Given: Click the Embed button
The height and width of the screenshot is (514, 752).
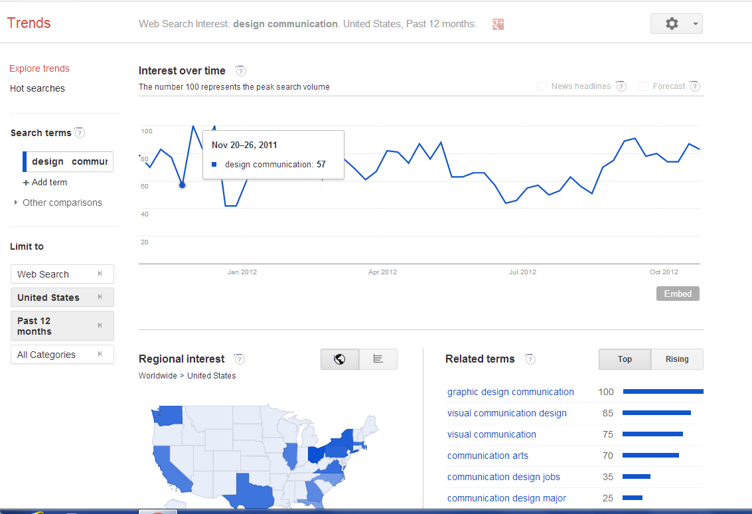Looking at the screenshot, I should pyautogui.click(x=678, y=294).
